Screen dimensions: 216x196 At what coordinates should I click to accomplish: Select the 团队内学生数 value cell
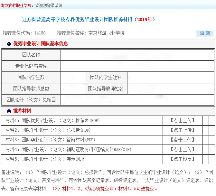[73, 78]
